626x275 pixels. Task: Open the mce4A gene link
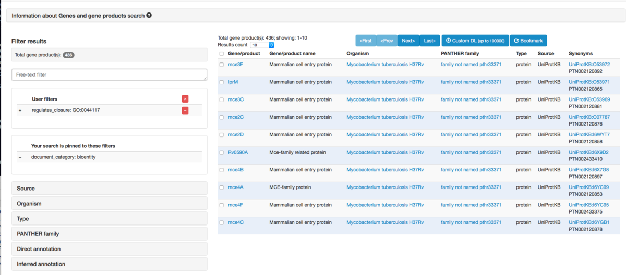pyautogui.click(x=236, y=187)
